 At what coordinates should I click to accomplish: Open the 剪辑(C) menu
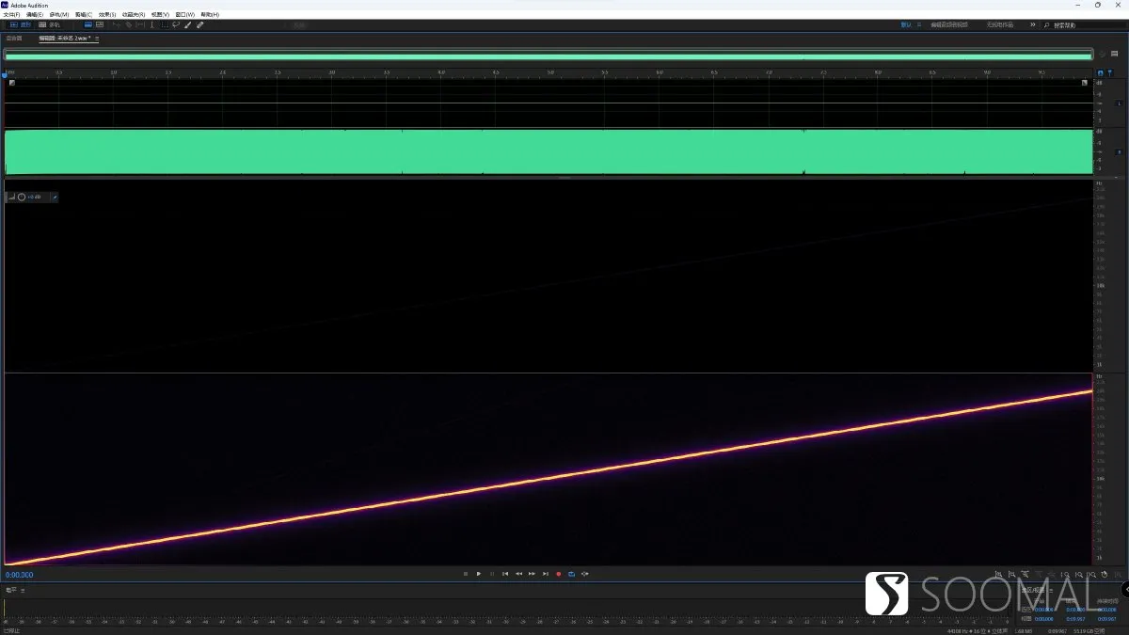pos(84,14)
